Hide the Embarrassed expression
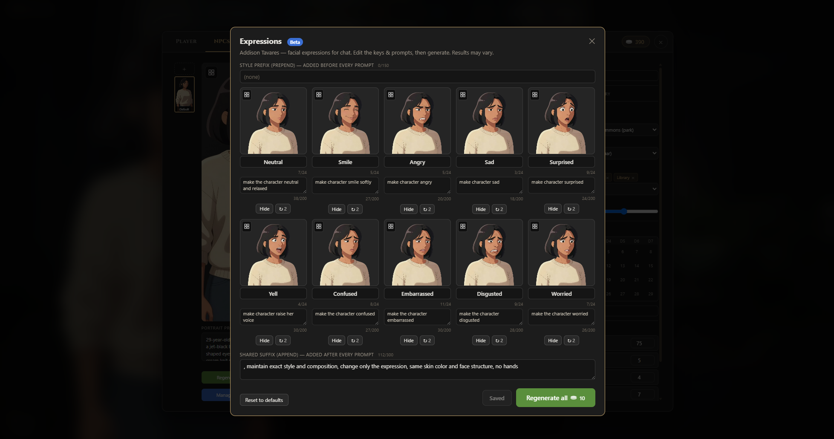834x439 pixels. click(x=409, y=341)
